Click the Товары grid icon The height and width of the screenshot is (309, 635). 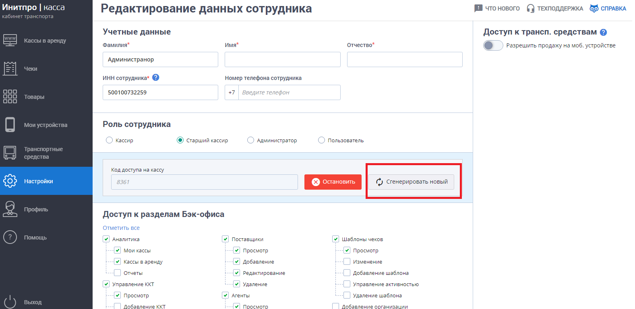[10, 97]
